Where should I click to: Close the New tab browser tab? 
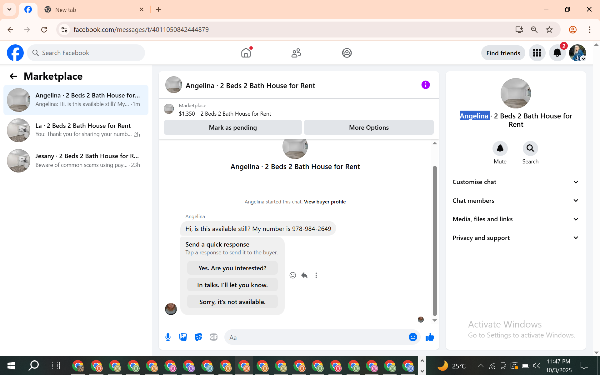pyautogui.click(x=142, y=9)
